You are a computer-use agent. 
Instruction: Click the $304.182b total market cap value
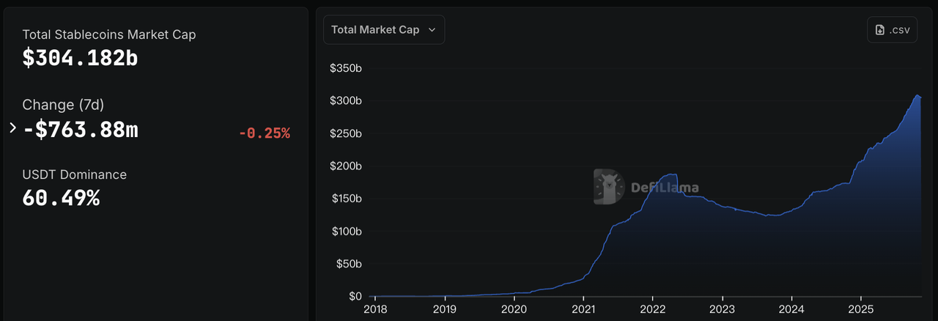click(x=80, y=58)
